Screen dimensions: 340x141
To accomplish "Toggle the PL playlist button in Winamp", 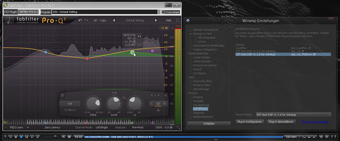I will [64, 137].
